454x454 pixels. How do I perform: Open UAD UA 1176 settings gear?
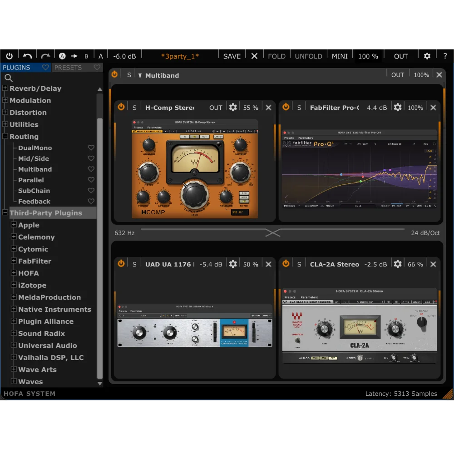[x=233, y=264]
